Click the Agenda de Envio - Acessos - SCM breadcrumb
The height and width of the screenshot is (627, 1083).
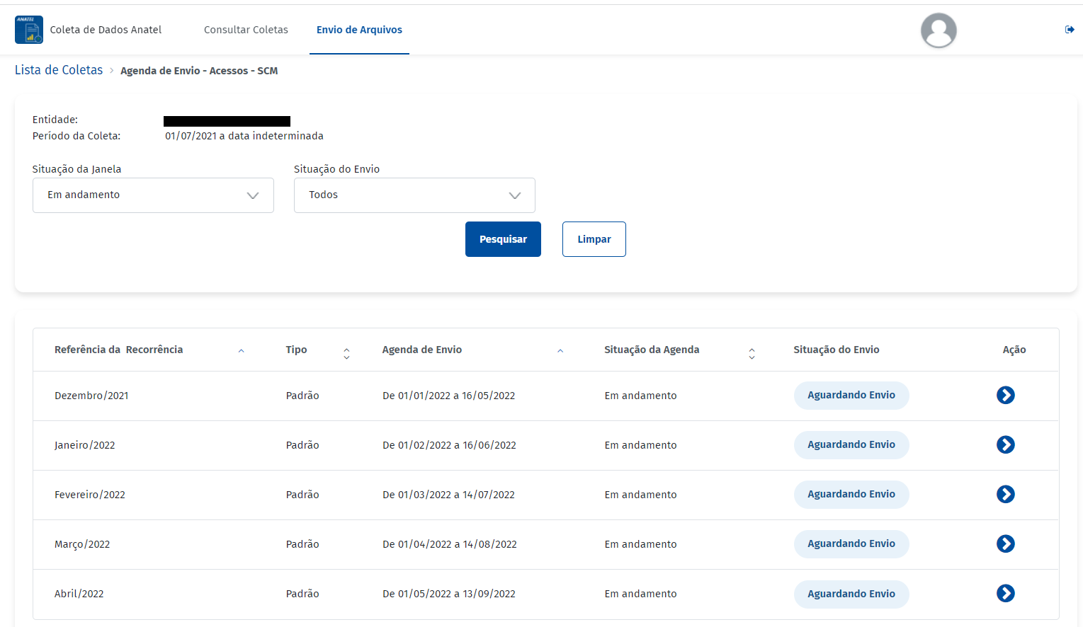tap(199, 71)
